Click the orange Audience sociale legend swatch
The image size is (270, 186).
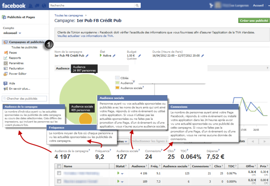[x=117, y=88]
